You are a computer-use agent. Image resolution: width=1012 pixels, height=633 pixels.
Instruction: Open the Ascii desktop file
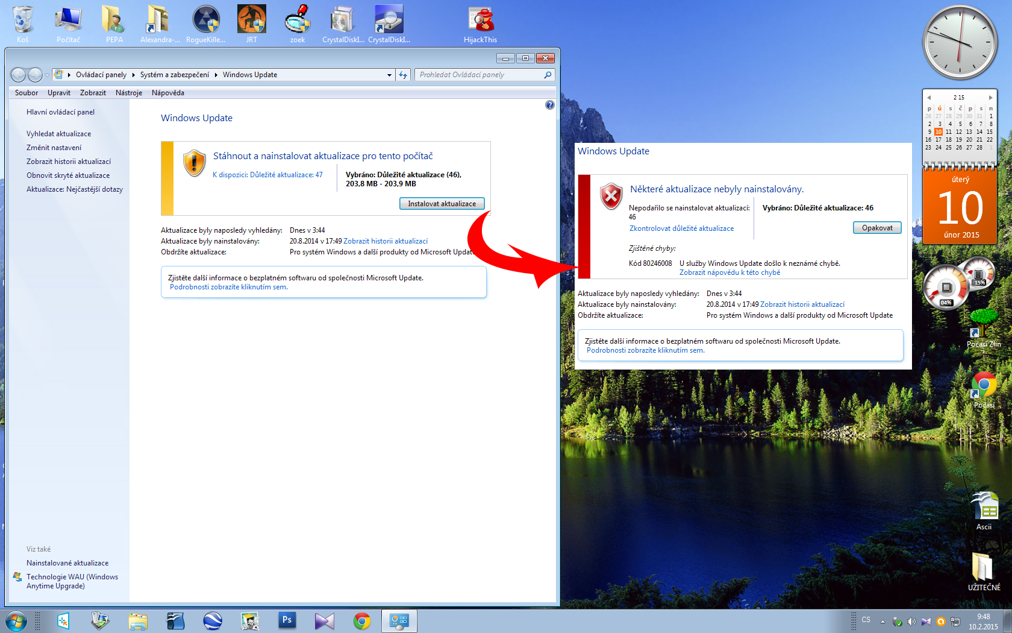pyautogui.click(x=984, y=511)
